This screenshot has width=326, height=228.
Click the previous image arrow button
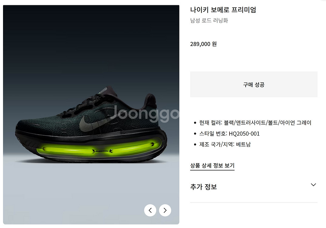pos(150,210)
